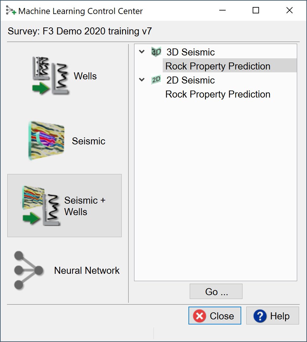Image resolution: width=307 pixels, height=342 pixels.
Task: Click the Seismic + Wells icon
Action: 41,206
